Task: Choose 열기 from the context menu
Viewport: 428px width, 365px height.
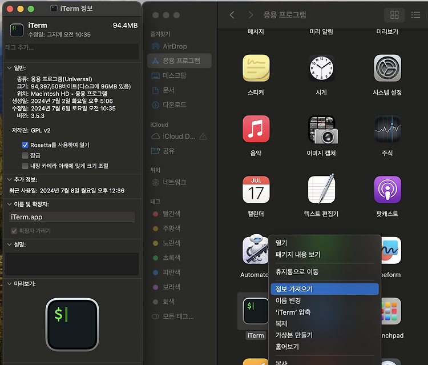Action: (x=325, y=243)
